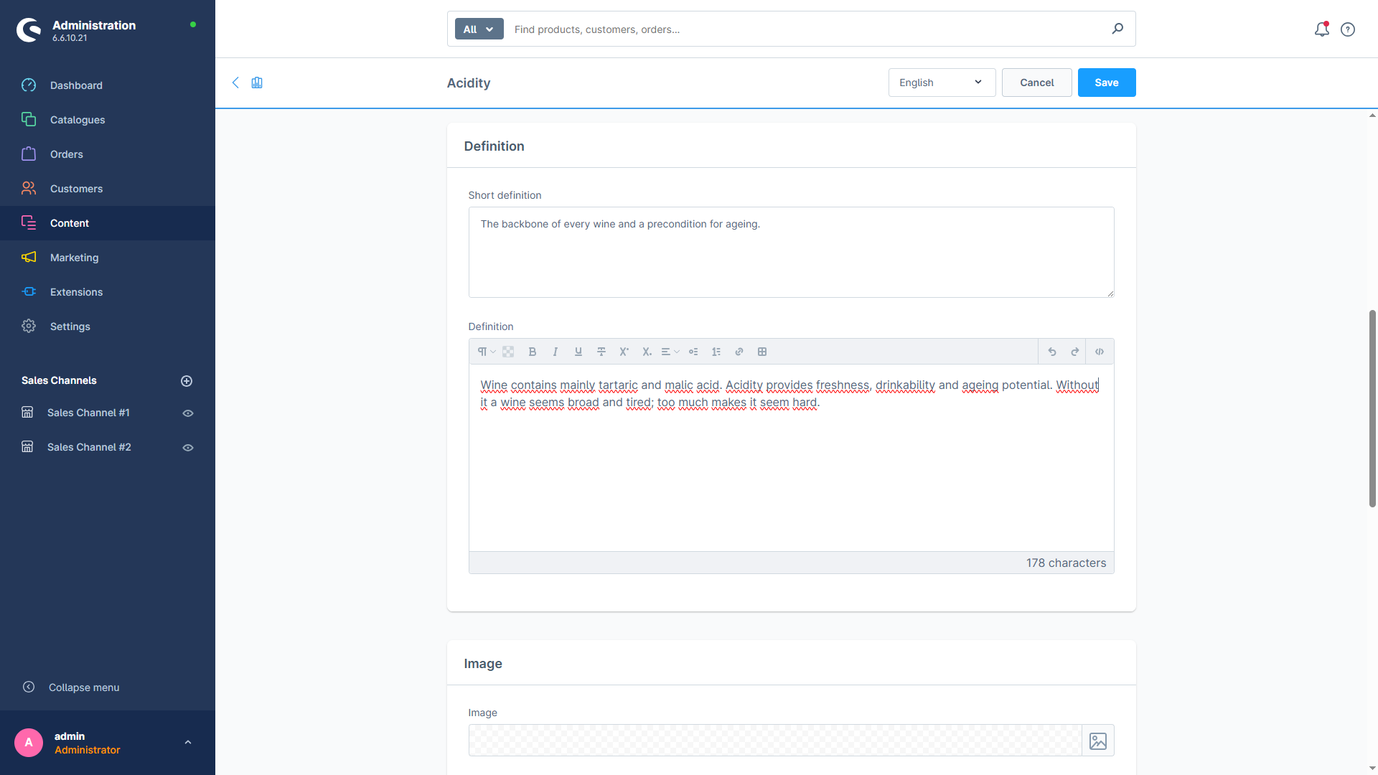Toggle bold formatting in Definition editor
This screenshot has height=775, width=1378.
(532, 352)
